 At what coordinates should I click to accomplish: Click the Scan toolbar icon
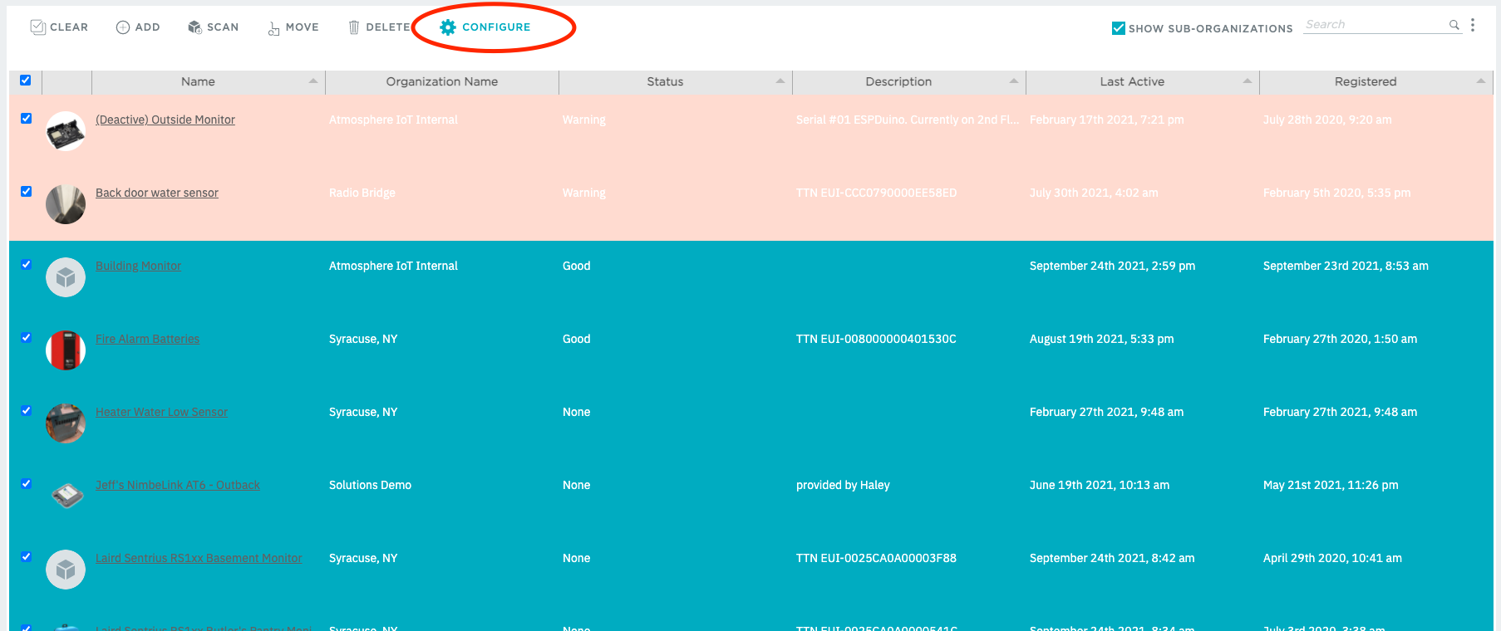click(194, 27)
